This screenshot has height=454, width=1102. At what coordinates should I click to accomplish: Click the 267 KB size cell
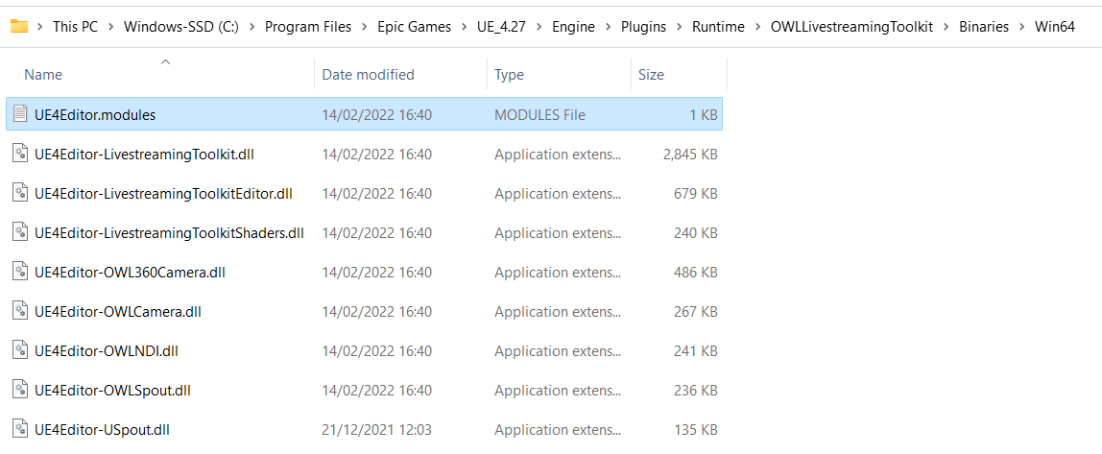[x=696, y=311]
